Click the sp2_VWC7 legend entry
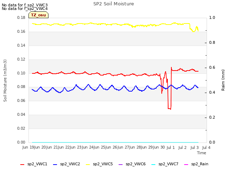228x171 pixels. (x=165, y=164)
